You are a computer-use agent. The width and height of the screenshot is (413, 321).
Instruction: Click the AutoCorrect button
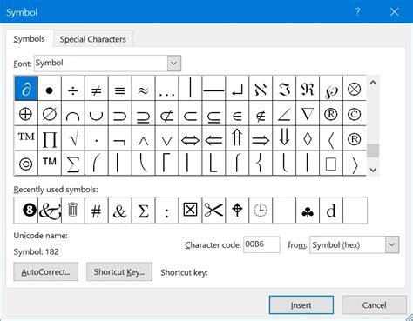[46, 271]
